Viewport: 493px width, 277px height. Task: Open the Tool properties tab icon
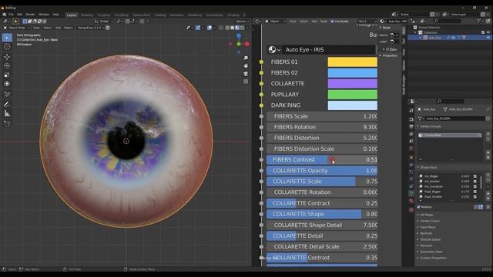point(411,110)
